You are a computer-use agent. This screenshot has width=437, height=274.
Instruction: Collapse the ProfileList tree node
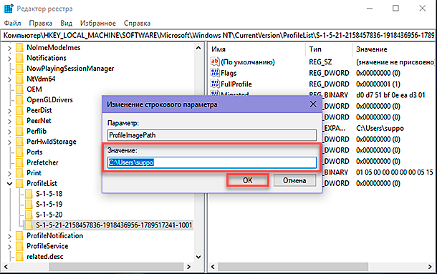pyautogui.click(x=9, y=184)
